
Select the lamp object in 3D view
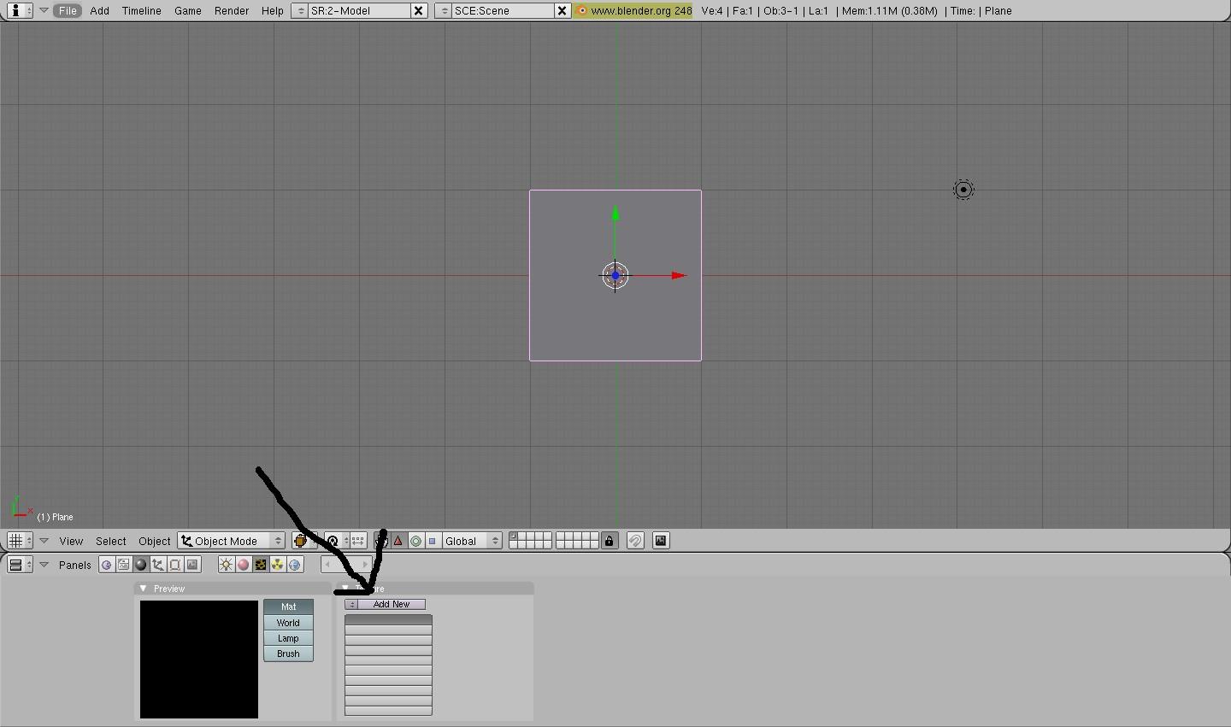(x=963, y=190)
